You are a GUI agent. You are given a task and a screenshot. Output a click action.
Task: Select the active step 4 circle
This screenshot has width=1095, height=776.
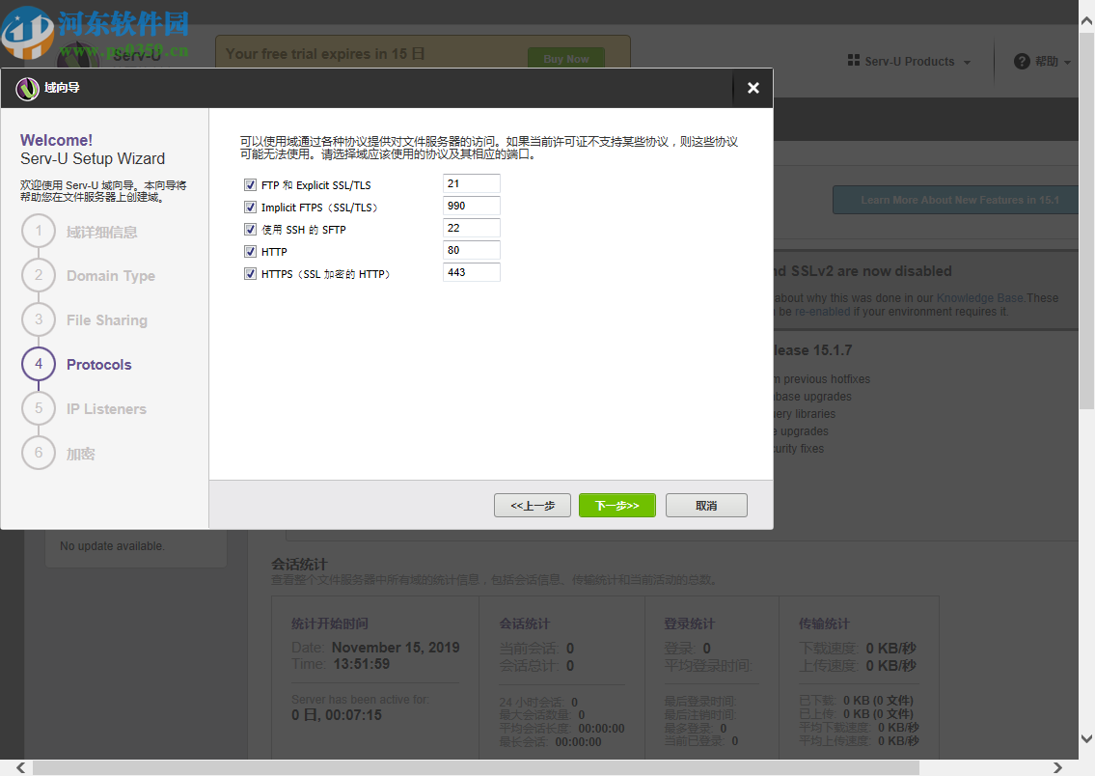click(x=39, y=364)
